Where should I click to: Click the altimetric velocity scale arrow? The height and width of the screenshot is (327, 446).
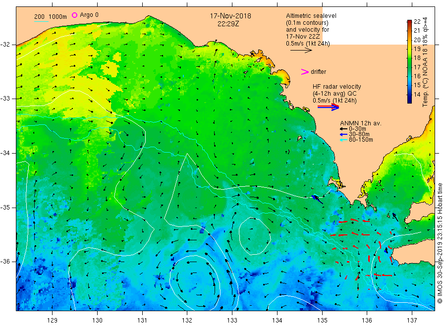click(x=301, y=51)
